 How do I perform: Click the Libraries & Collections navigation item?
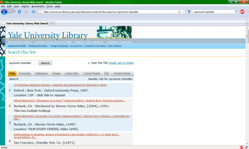tap(53, 42)
